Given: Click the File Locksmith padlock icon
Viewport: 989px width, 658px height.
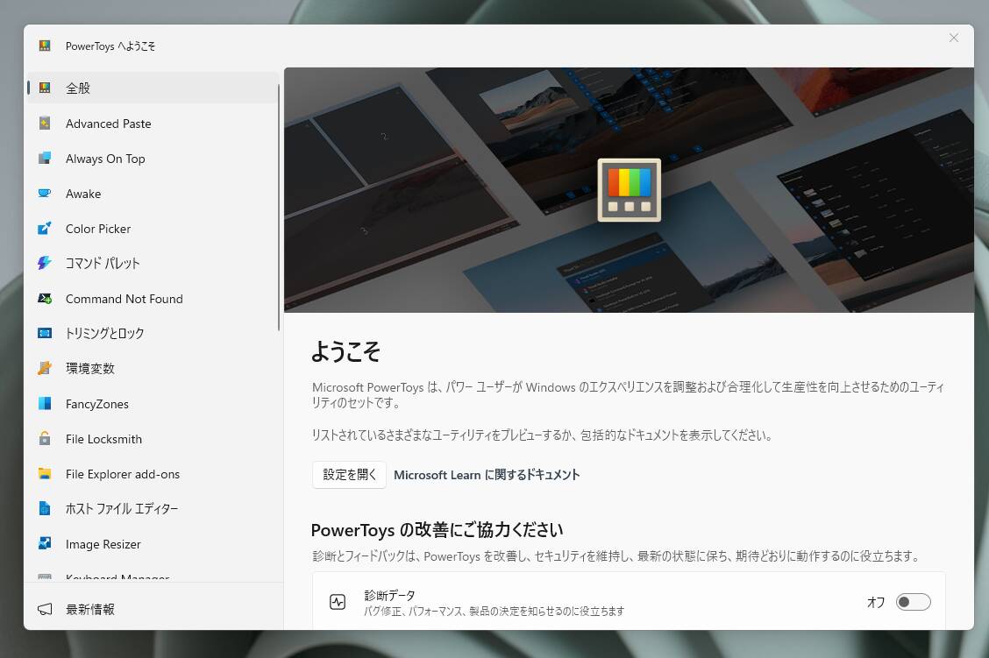Looking at the screenshot, I should click(44, 438).
